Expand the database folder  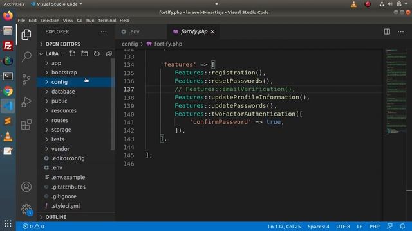tap(76, 92)
